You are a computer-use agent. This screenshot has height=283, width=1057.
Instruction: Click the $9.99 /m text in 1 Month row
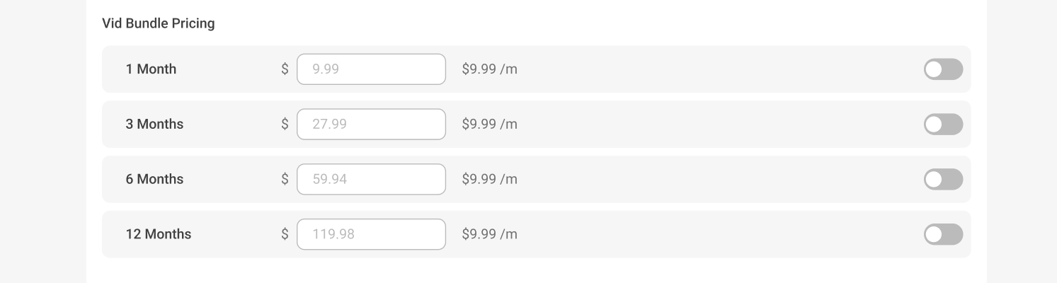[489, 69]
